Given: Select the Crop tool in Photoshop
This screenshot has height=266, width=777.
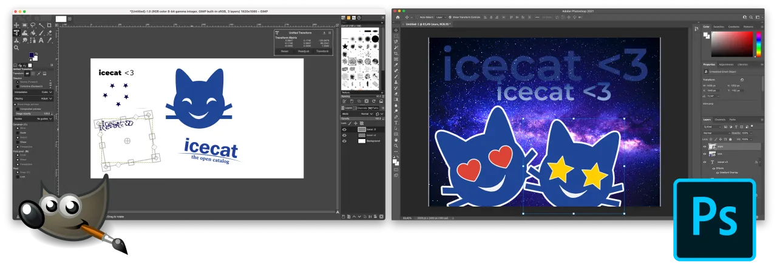Looking at the screenshot, I should [396, 53].
